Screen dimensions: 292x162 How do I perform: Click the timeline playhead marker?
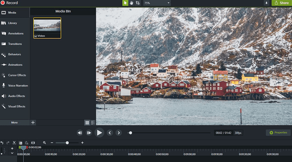pyautogui.click(x=23, y=148)
